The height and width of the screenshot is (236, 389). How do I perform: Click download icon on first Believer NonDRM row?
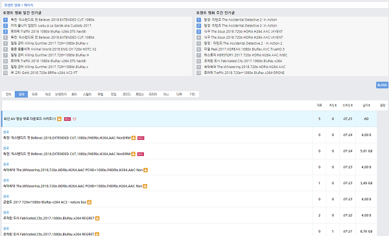click(x=134, y=138)
